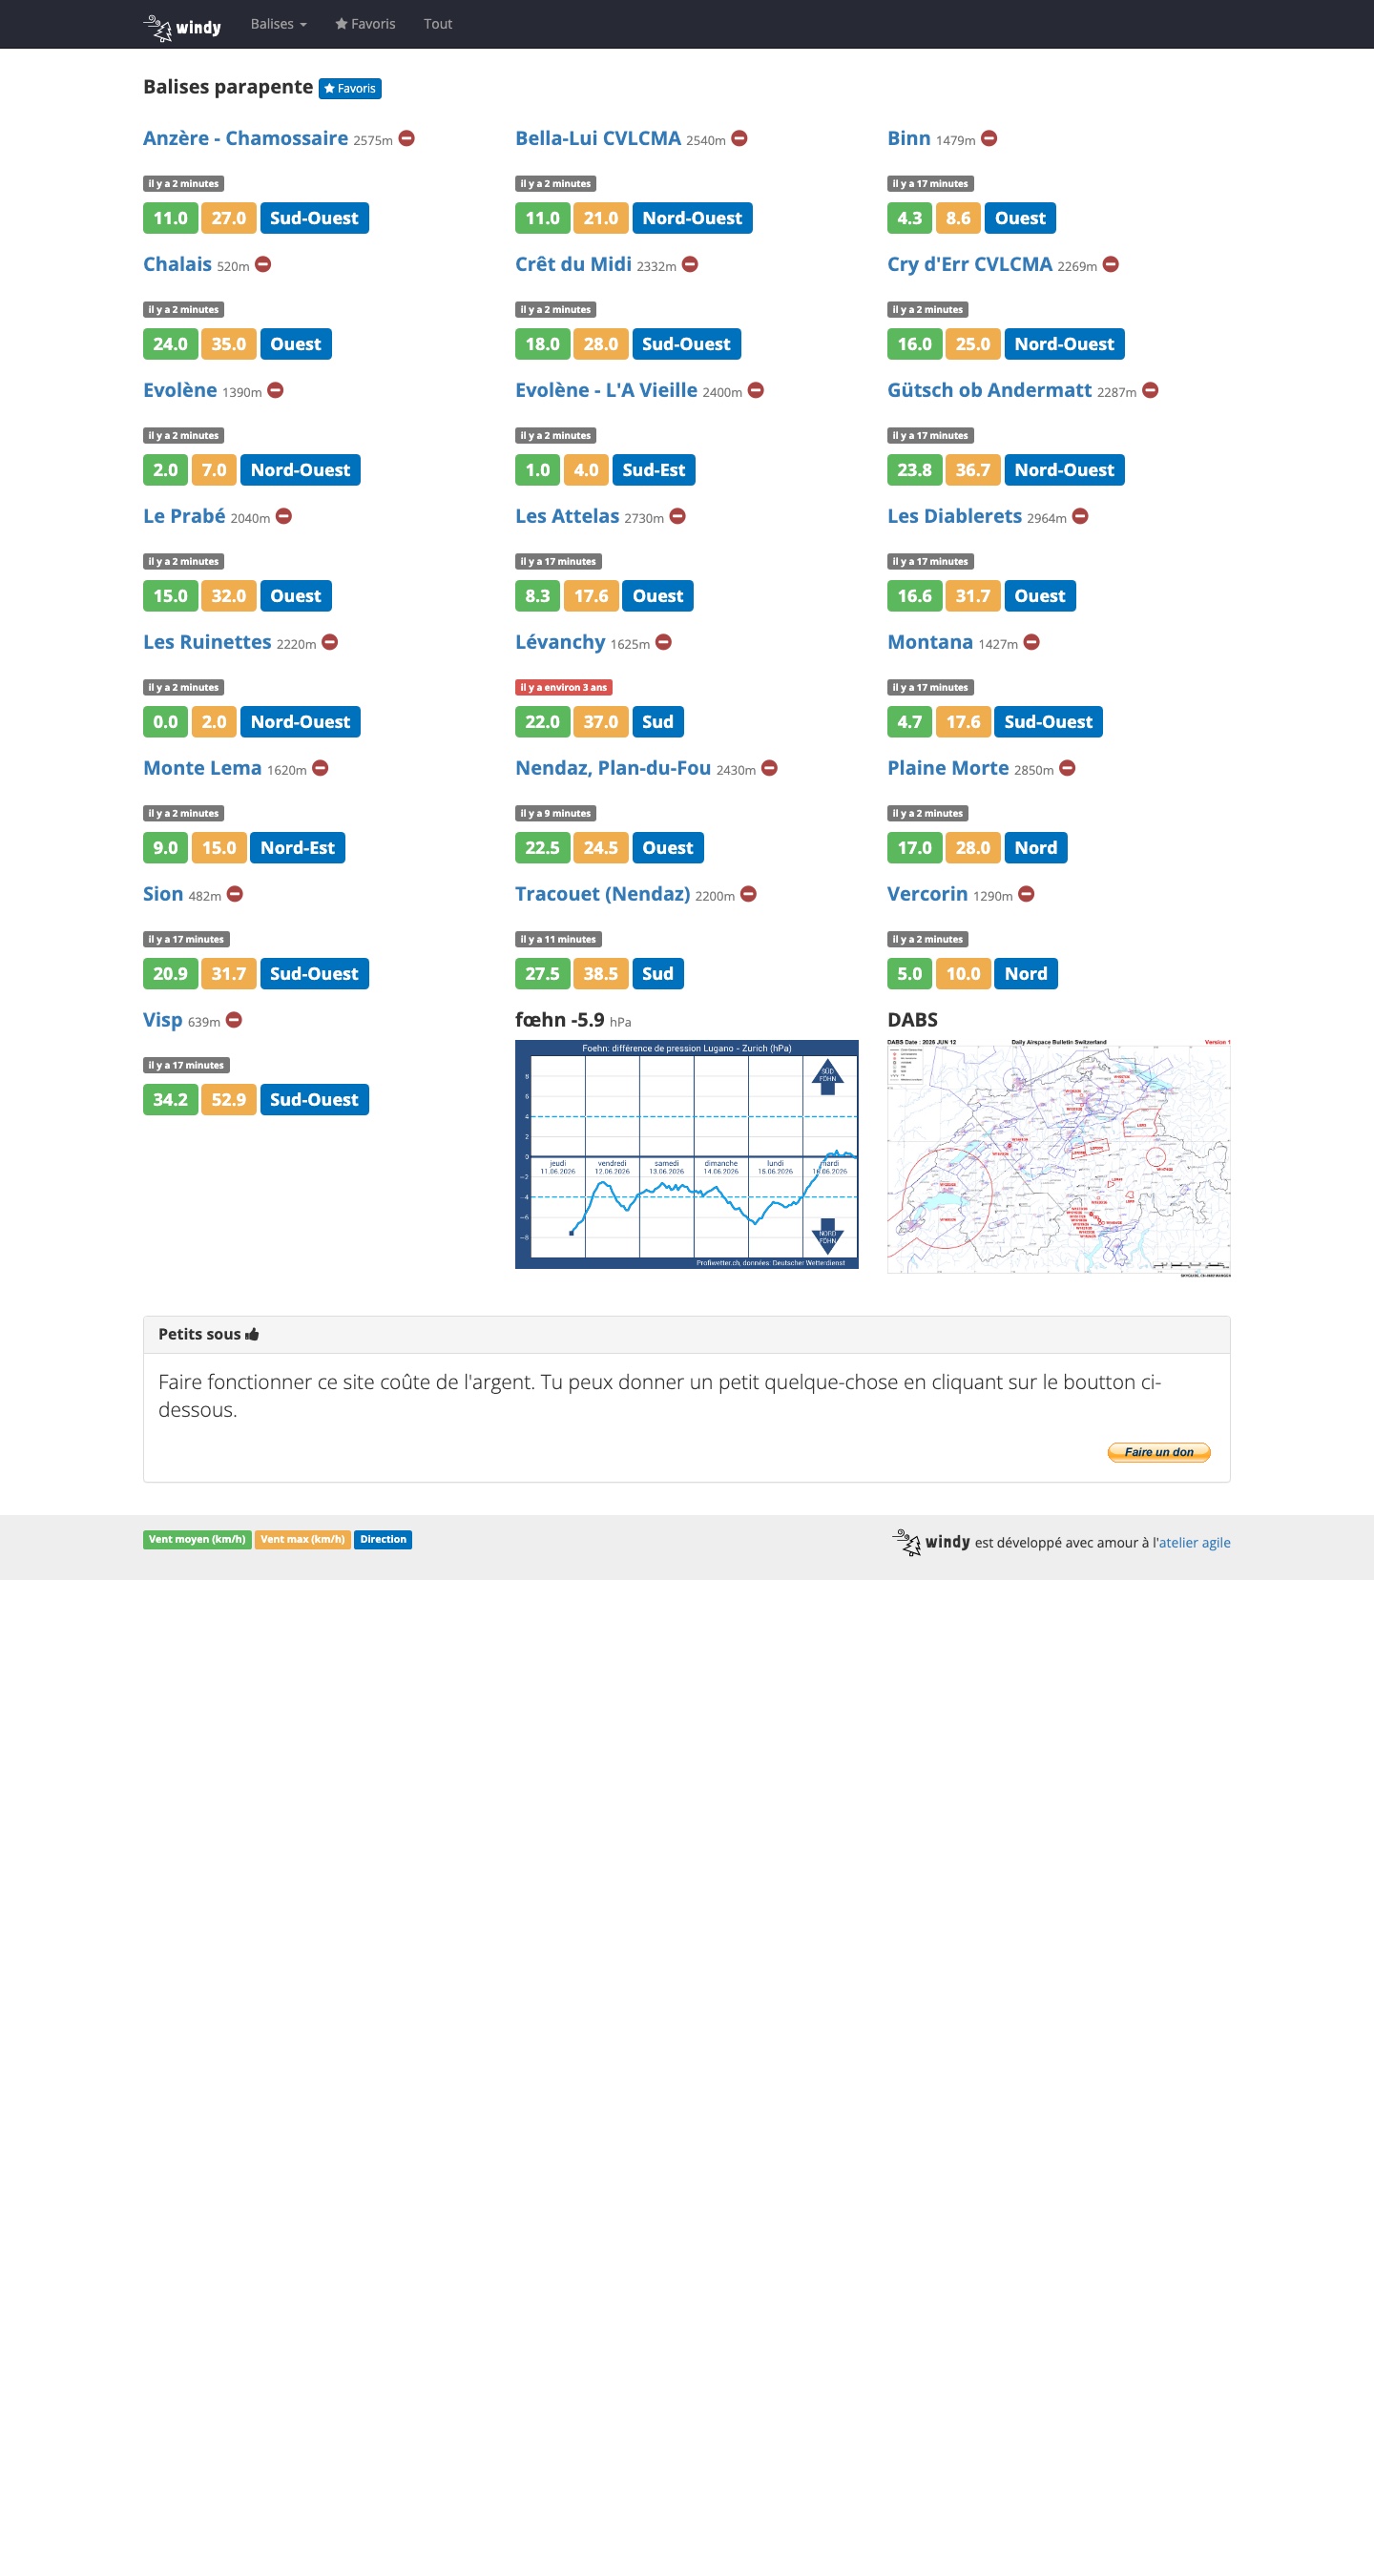The width and height of the screenshot is (1374, 2576).
Task: Open the Chalais beacon link
Action: click(x=177, y=265)
